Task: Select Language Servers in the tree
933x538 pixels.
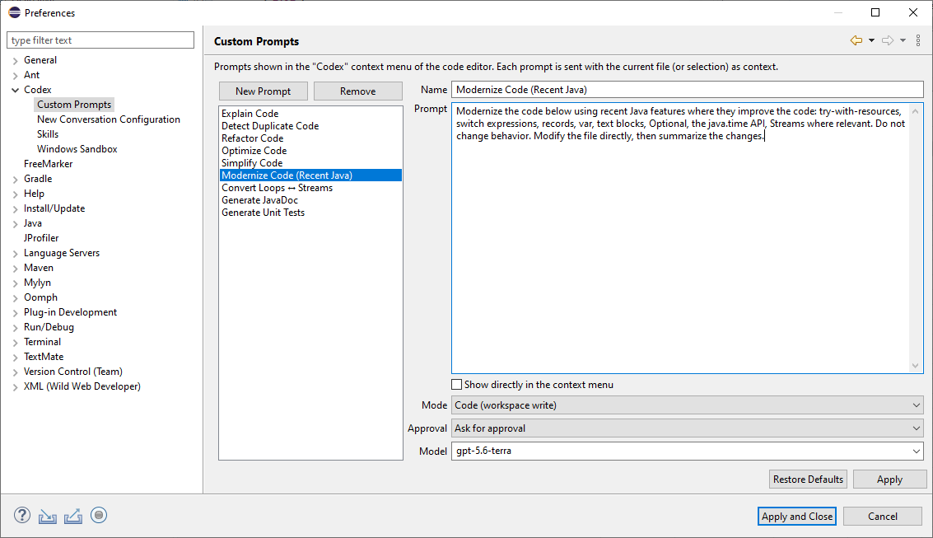Action: (61, 253)
